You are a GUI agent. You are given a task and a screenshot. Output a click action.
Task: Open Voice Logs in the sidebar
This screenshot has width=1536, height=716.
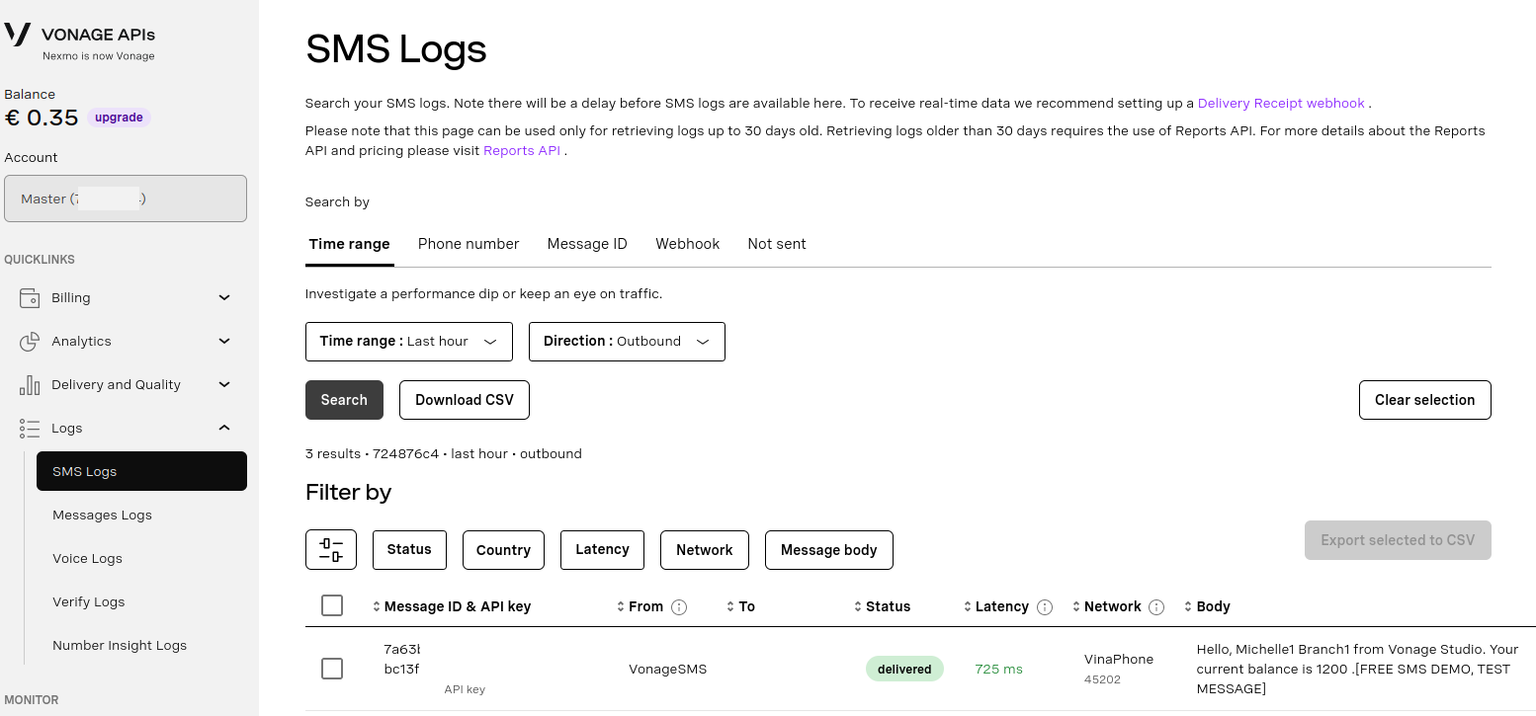point(141,558)
